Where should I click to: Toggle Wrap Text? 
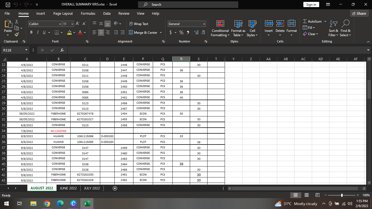[x=139, y=24]
